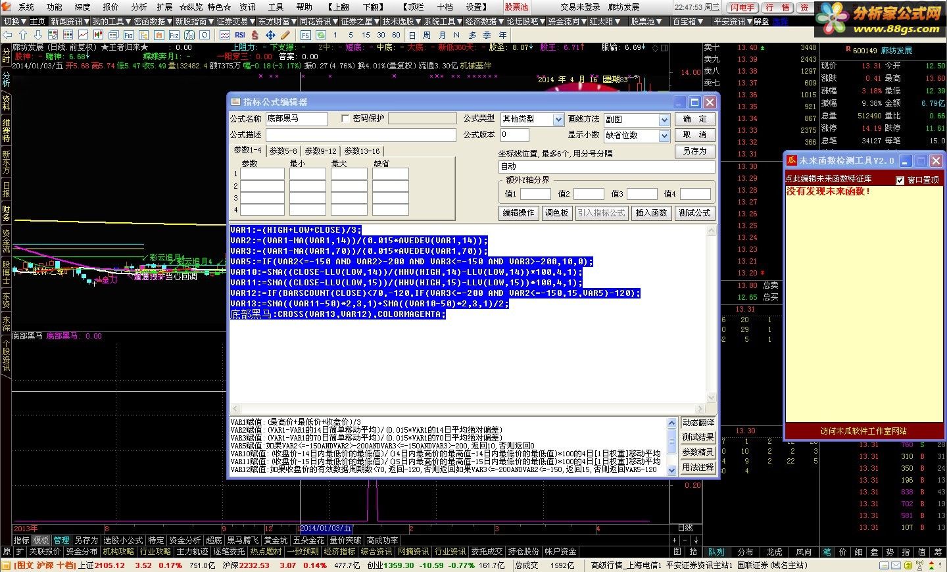Open the candlestick chart toolbar icon
947x572 pixels.
pyautogui.click(x=98, y=35)
